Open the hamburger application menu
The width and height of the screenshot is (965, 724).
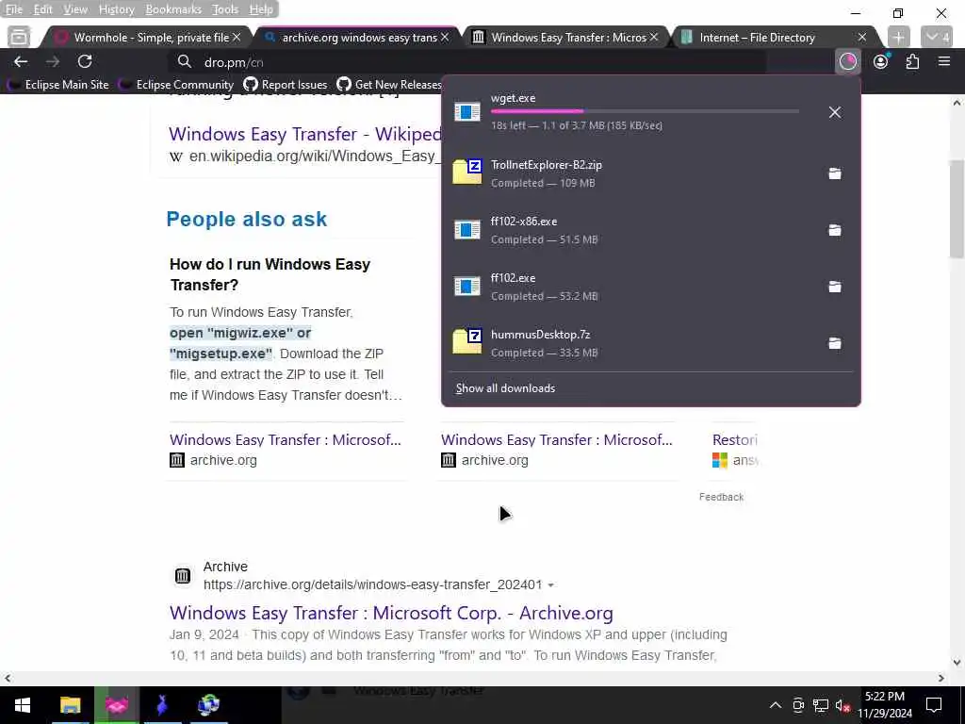click(944, 61)
